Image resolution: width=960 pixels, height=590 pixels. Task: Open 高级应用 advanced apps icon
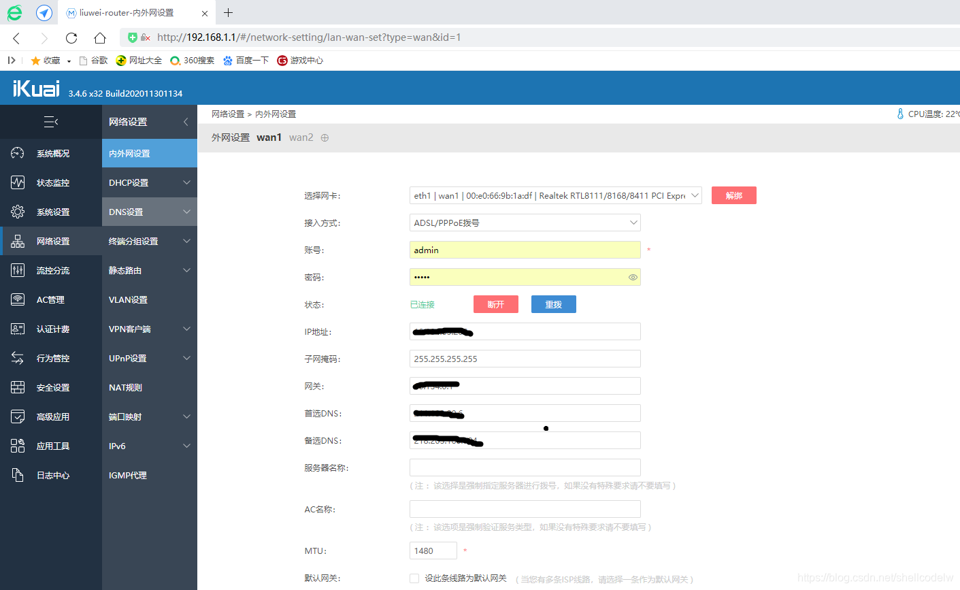18,416
